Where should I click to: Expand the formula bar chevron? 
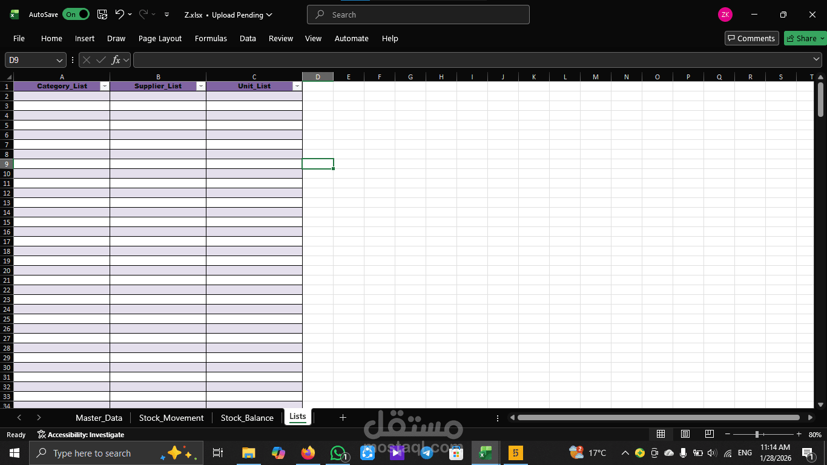pyautogui.click(x=817, y=59)
